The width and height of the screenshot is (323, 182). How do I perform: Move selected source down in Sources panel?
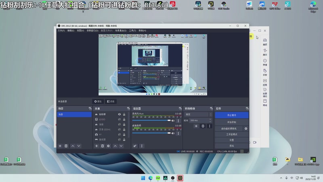(121, 146)
